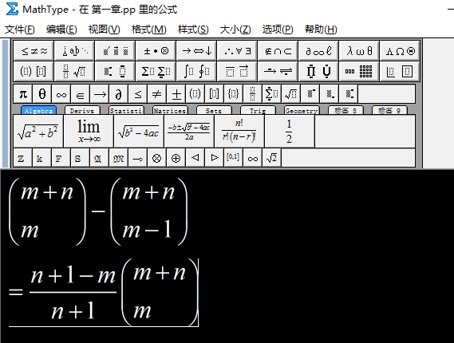Screen dimensions: 454x343
Task: Open the relational symbols palette (≤≠≈)
Action: [34, 51]
